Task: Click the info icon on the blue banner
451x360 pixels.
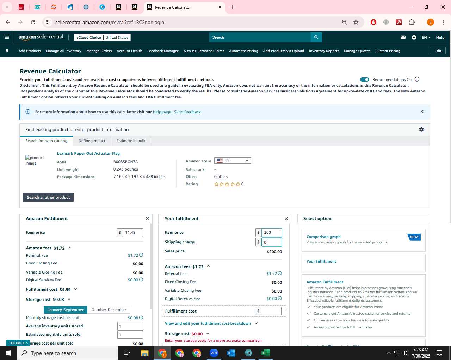Action: click(28, 111)
